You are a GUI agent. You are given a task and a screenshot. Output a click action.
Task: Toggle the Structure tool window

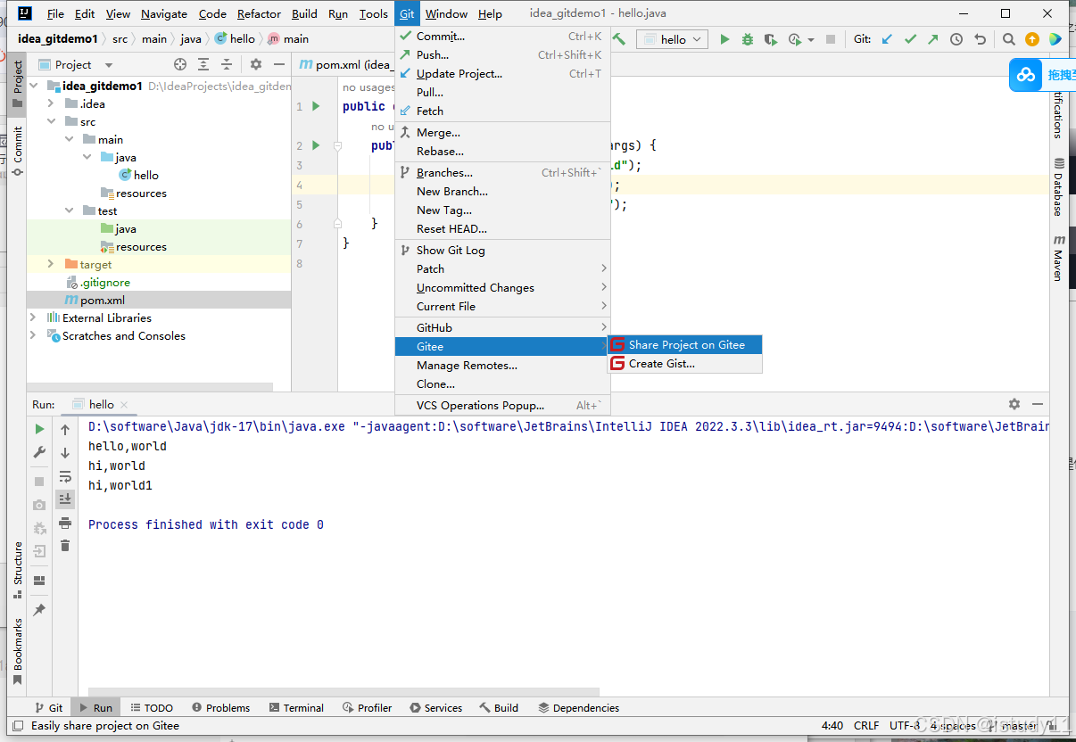tap(17, 569)
